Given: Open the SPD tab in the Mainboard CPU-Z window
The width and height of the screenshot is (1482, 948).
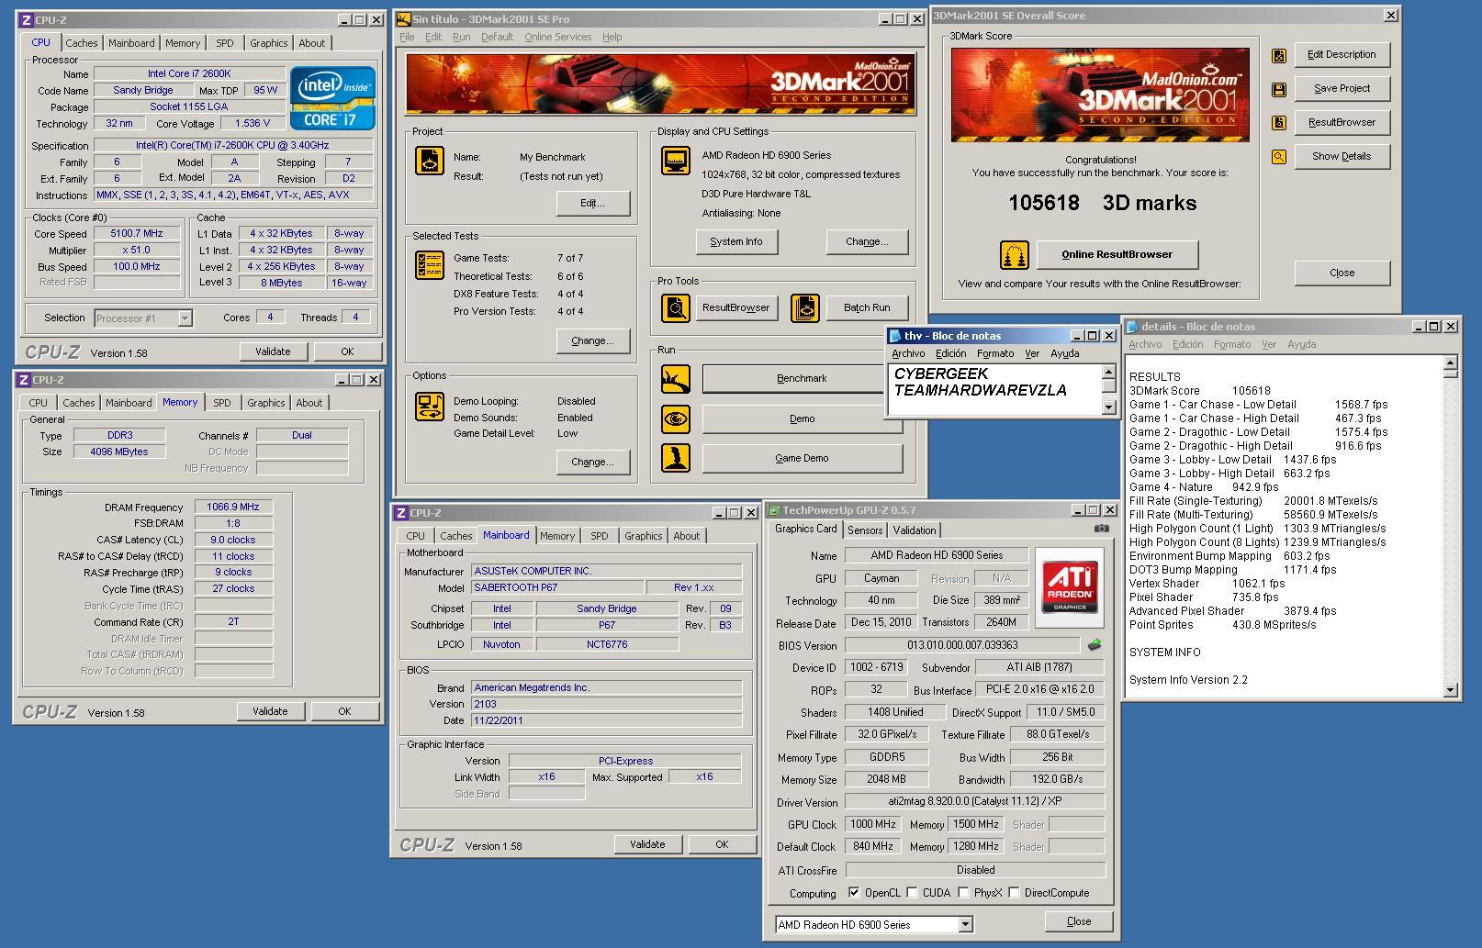Looking at the screenshot, I should point(600,536).
